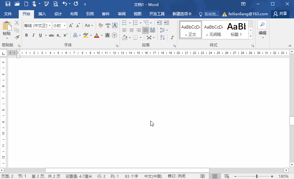Switch to the 插入 ribbon tab
Viewport: 294px width, 179px height.
(x=42, y=14)
